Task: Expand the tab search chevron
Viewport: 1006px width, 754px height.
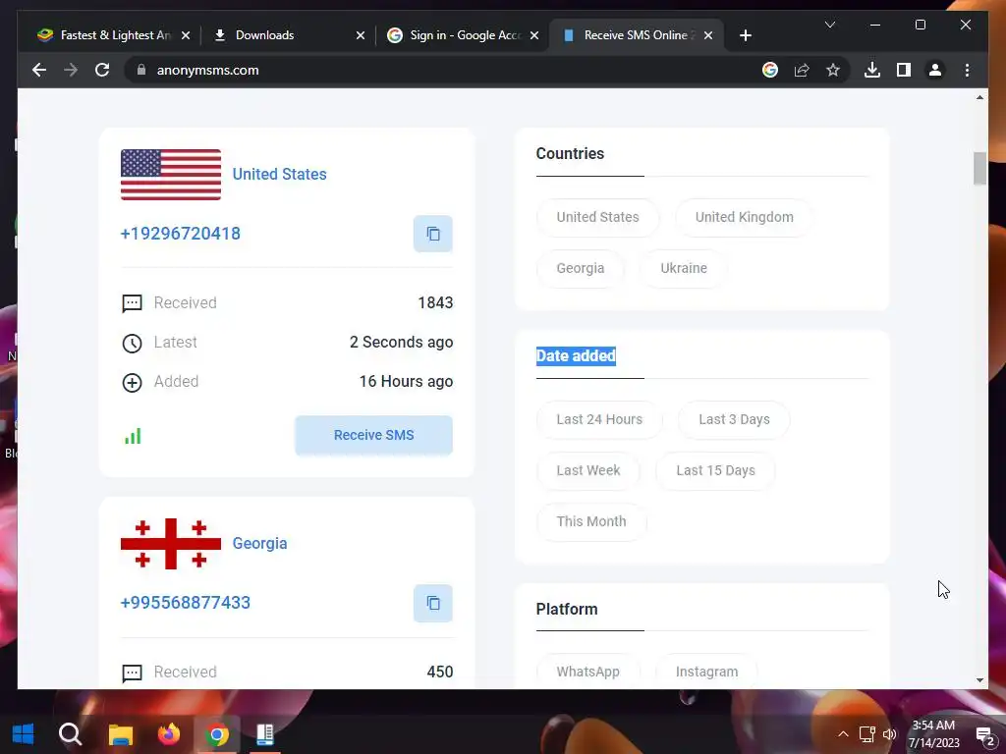Action: pyautogui.click(x=829, y=25)
